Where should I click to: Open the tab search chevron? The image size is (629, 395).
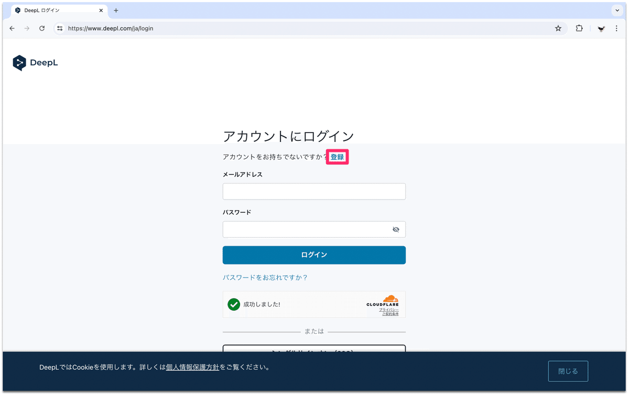click(616, 10)
